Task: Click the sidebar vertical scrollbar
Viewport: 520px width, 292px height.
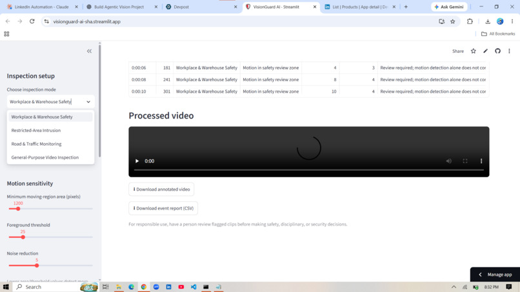Action: (x=99, y=101)
